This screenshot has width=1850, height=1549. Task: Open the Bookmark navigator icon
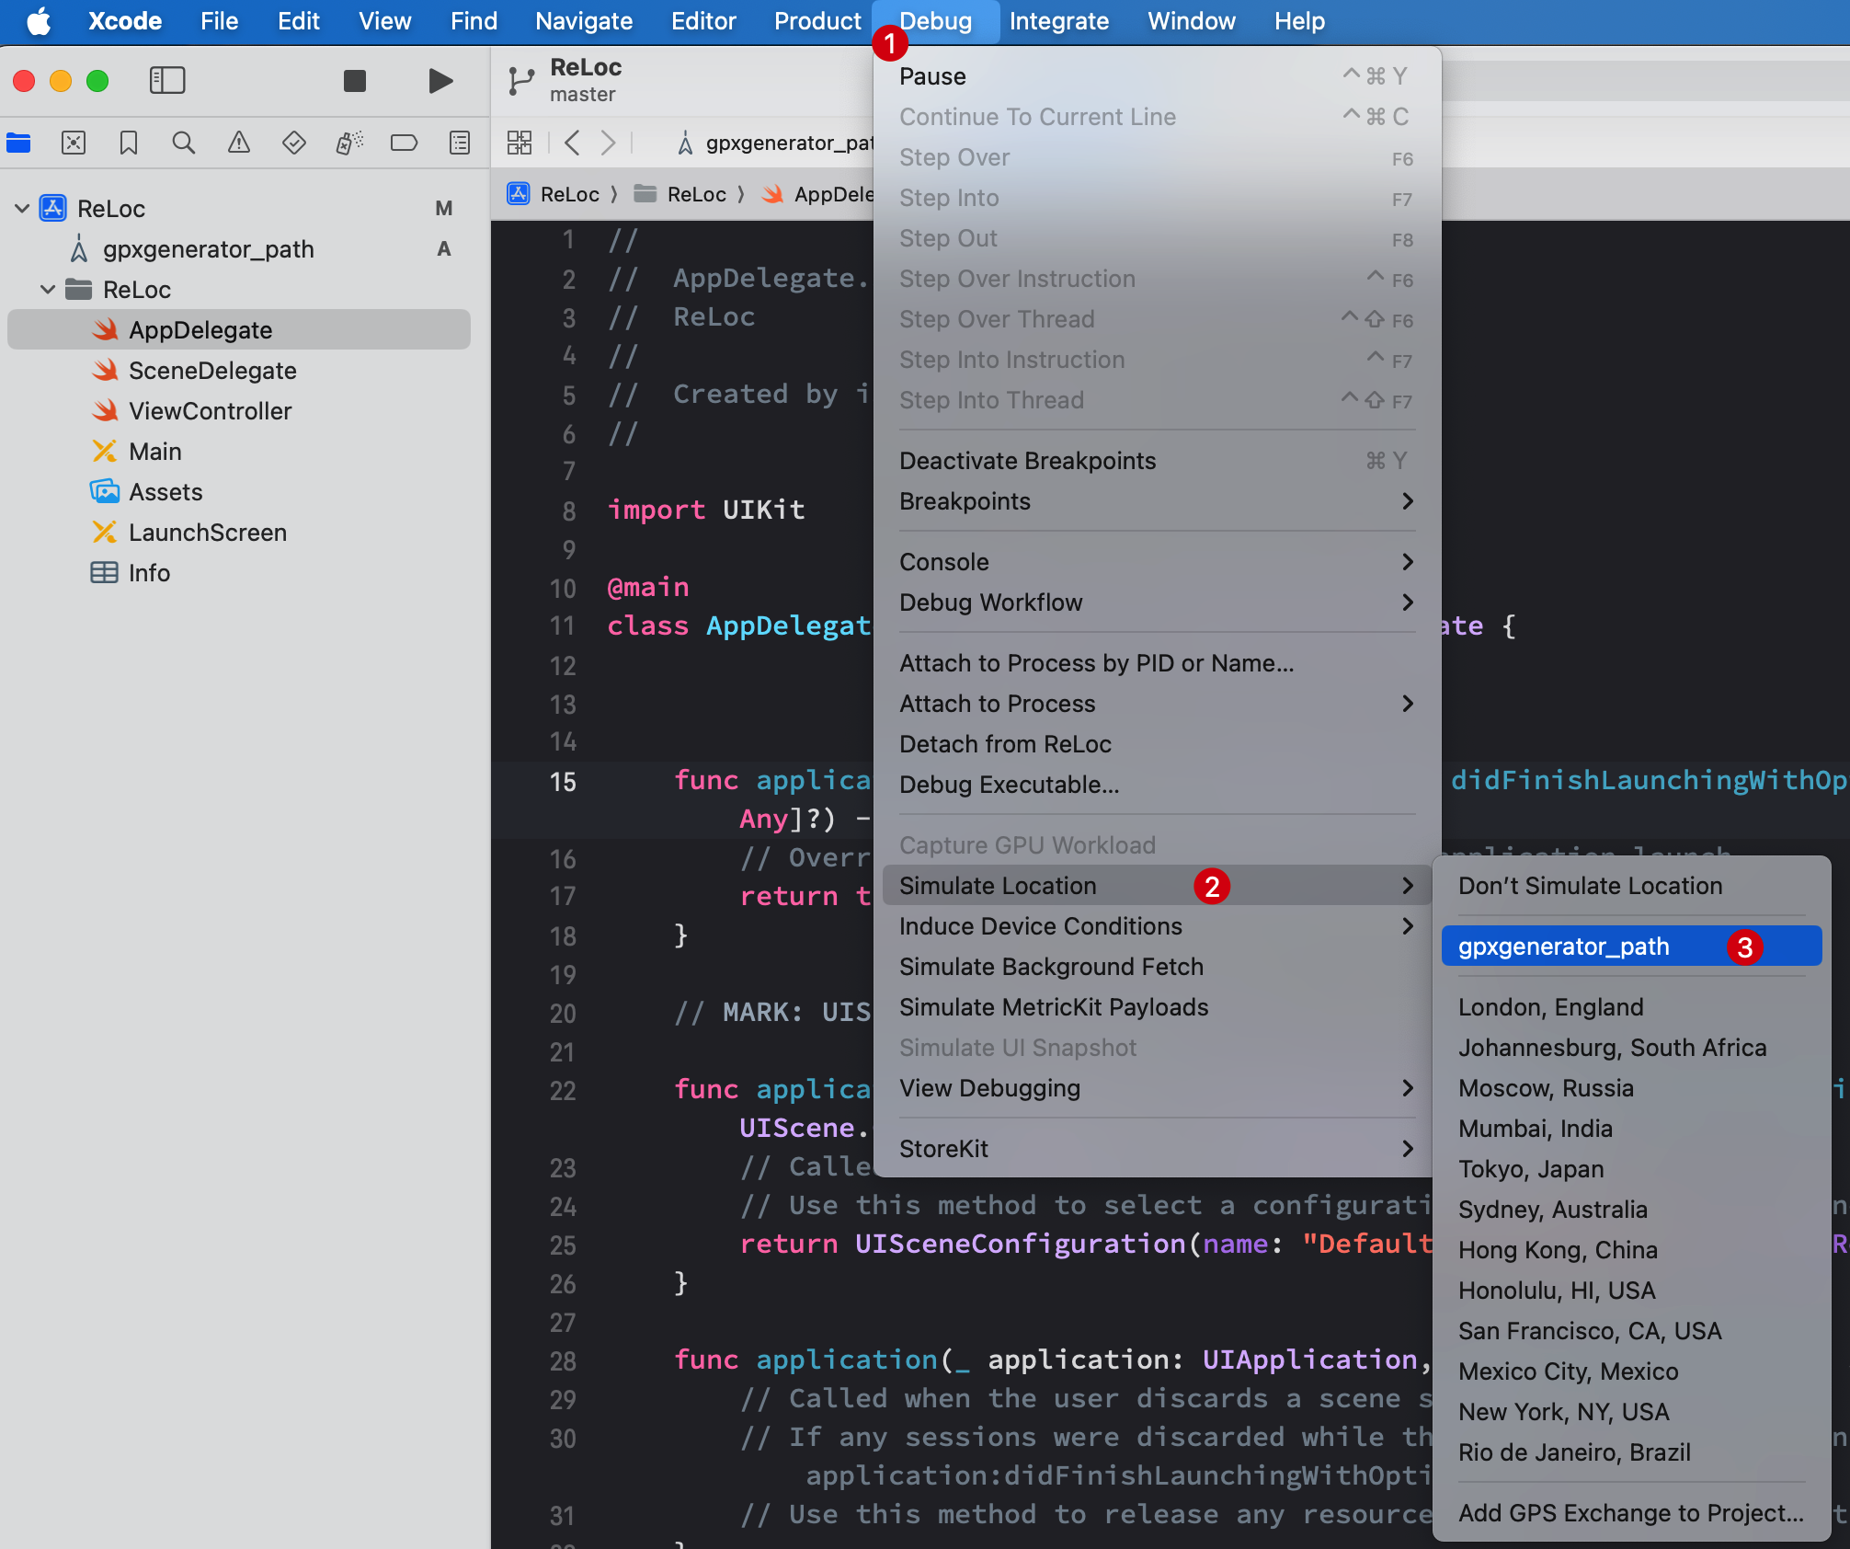tap(129, 143)
